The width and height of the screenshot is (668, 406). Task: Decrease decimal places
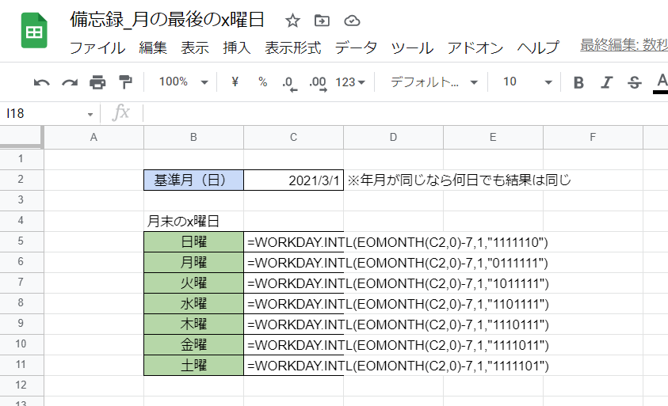click(x=290, y=83)
